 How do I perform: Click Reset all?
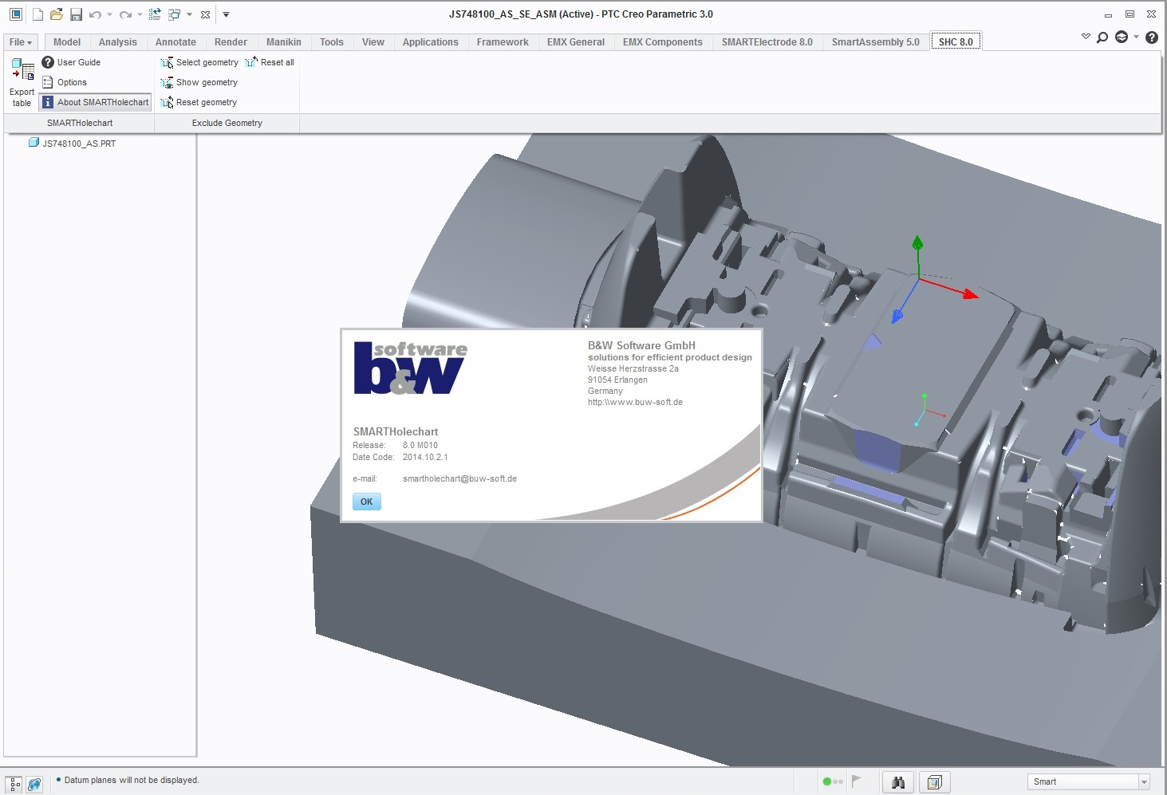(270, 62)
